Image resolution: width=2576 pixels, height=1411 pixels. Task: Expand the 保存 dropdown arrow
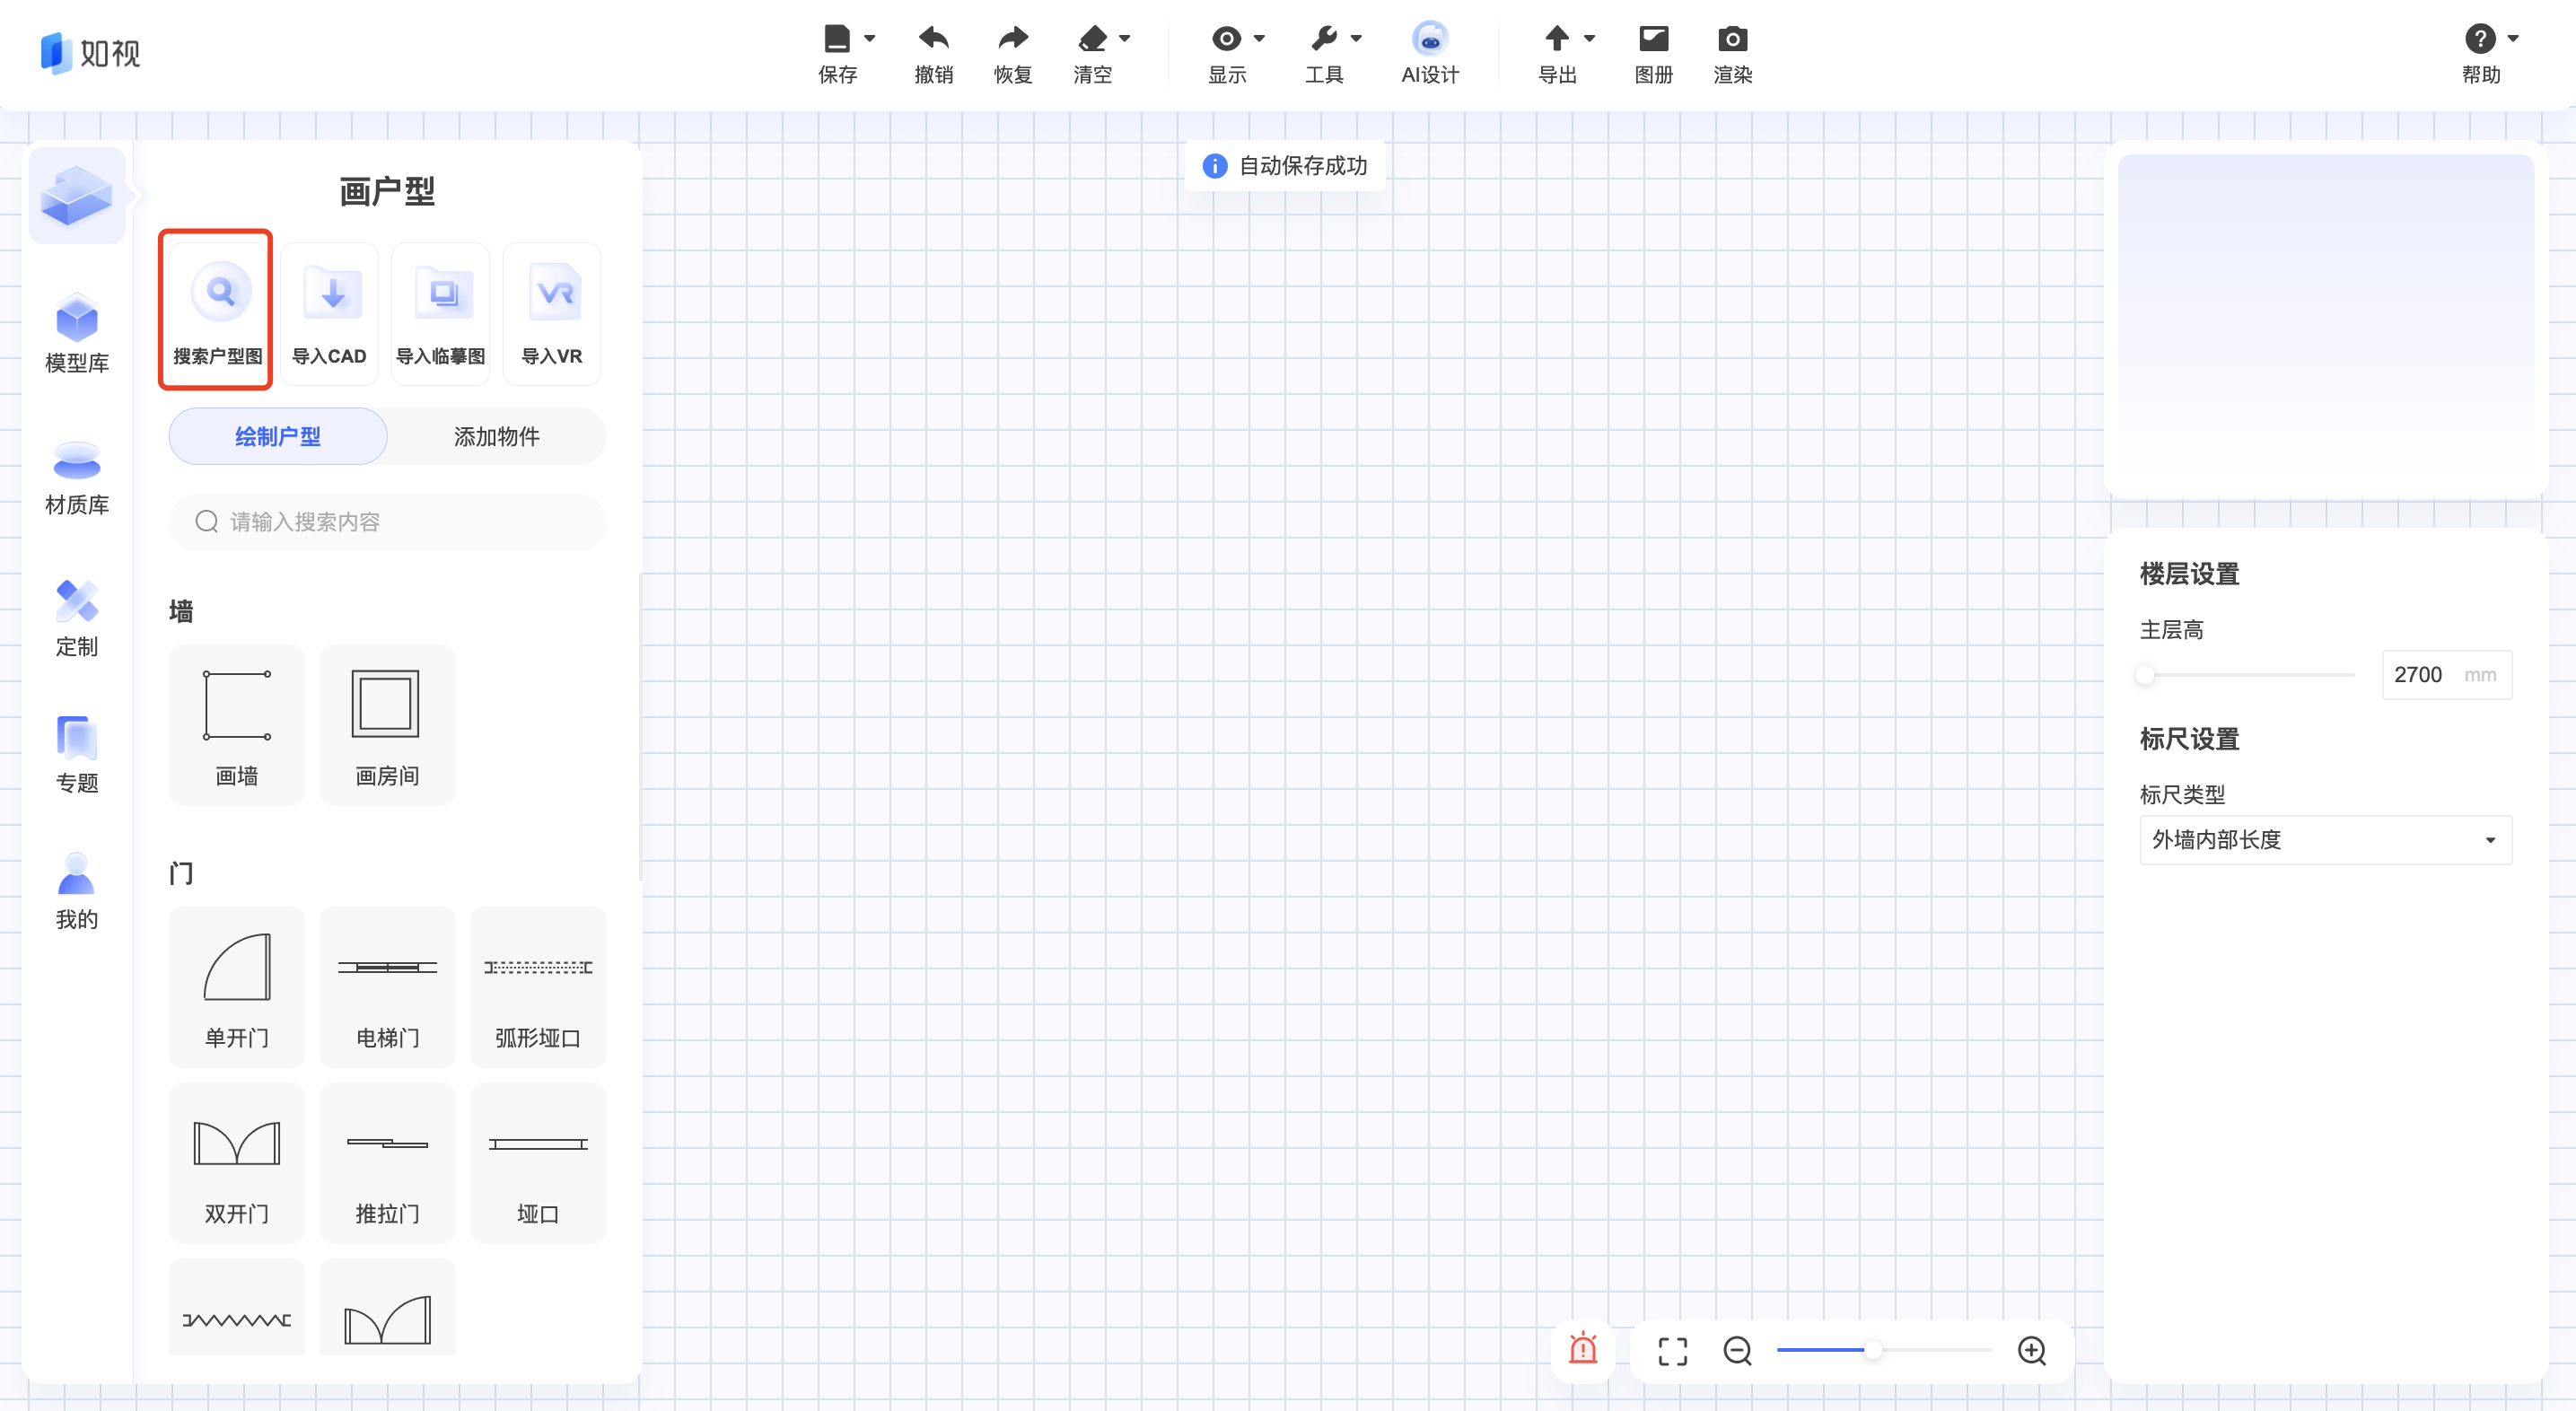(869, 39)
